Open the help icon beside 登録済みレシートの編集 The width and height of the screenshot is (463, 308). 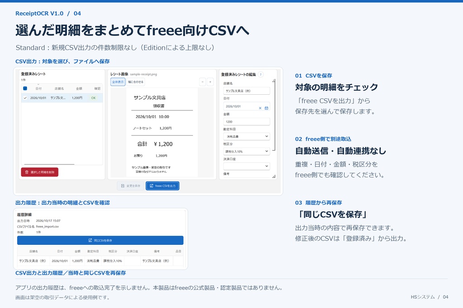(260, 74)
